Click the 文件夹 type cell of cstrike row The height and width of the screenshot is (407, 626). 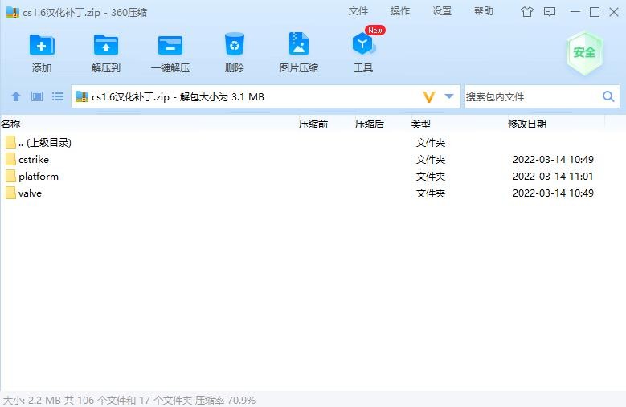pyautogui.click(x=431, y=160)
